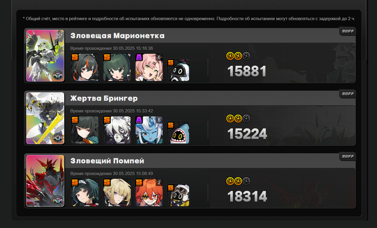This screenshot has width=377, height=228.
Task: Select the blonde S-rank agent in third team
Action: pos(117,192)
